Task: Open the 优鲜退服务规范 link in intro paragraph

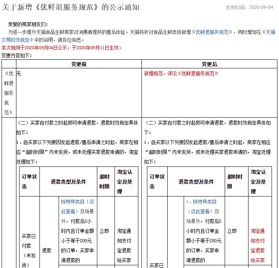Action: pos(212,32)
